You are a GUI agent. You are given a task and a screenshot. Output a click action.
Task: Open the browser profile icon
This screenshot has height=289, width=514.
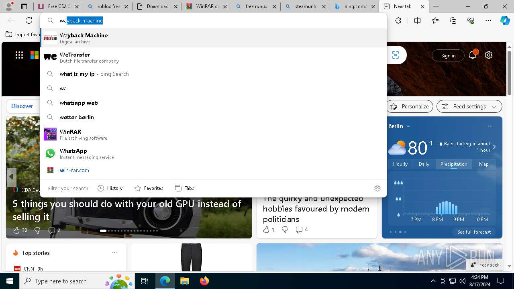(x=9, y=6)
